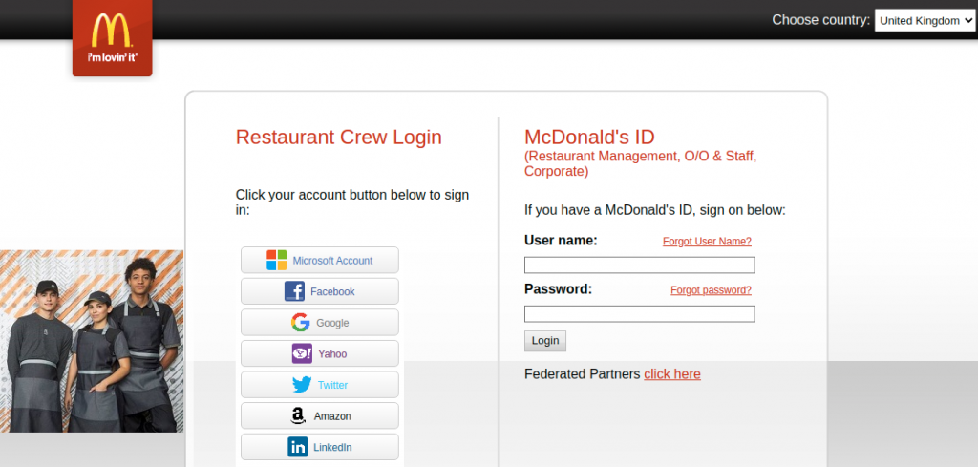
Task: Click the Login button
Action: coord(545,341)
